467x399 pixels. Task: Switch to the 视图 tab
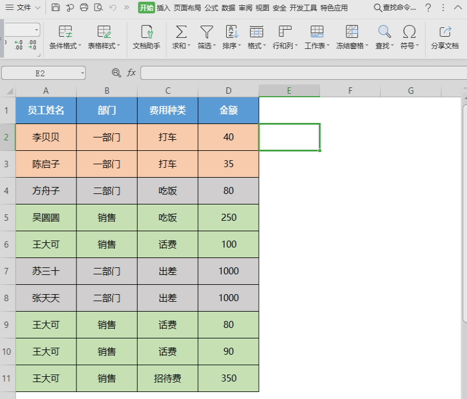(x=262, y=8)
